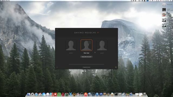Open Messages from the dock
Image resolution: width=173 pixels, height=97 pixels.
[44, 94]
